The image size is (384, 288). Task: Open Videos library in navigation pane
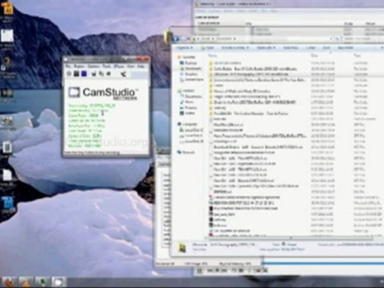(188, 113)
